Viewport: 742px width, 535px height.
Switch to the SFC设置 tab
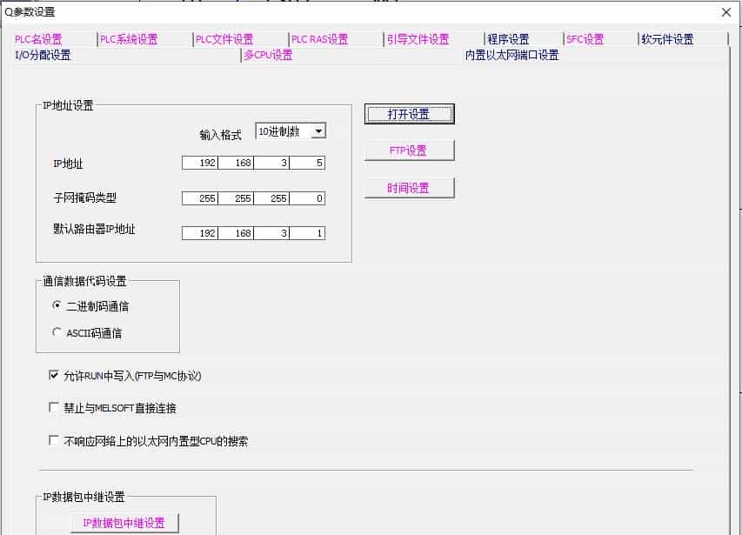coord(583,38)
